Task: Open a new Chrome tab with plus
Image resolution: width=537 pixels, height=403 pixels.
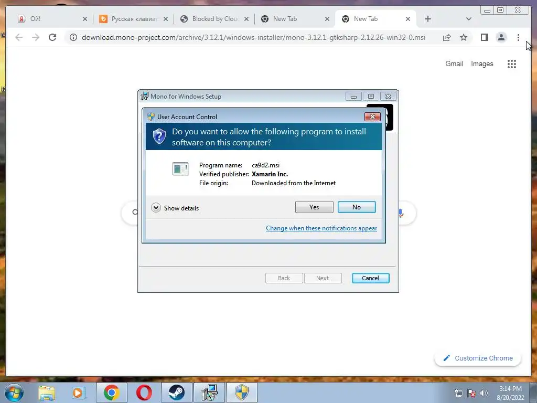Action: (x=428, y=19)
